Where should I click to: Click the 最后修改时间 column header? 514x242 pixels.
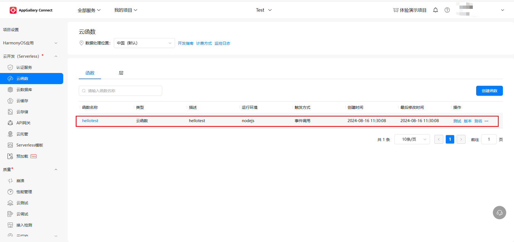[412, 107]
